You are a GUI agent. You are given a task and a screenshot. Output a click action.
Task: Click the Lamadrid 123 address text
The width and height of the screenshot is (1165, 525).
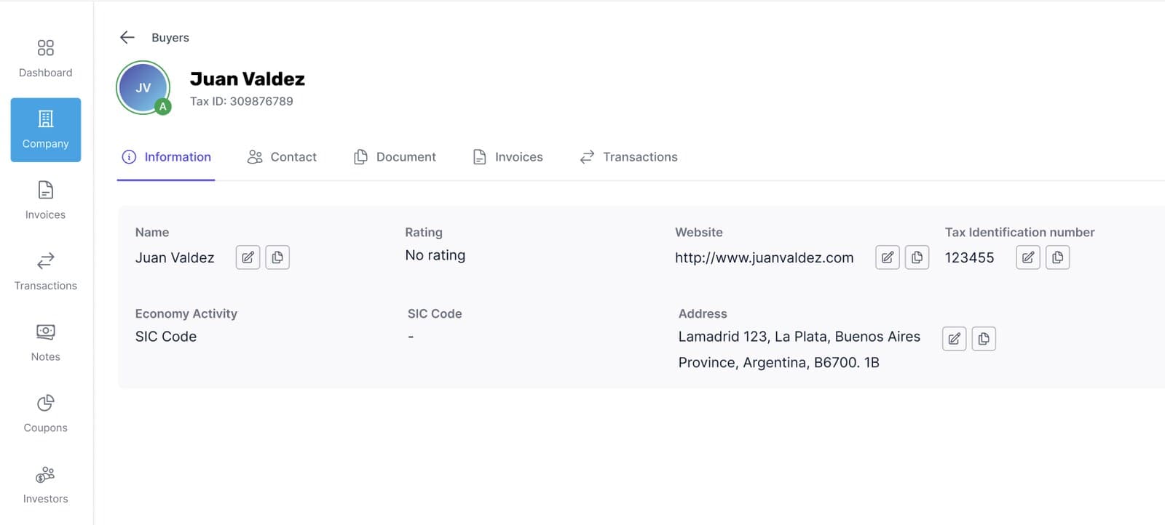(x=799, y=350)
